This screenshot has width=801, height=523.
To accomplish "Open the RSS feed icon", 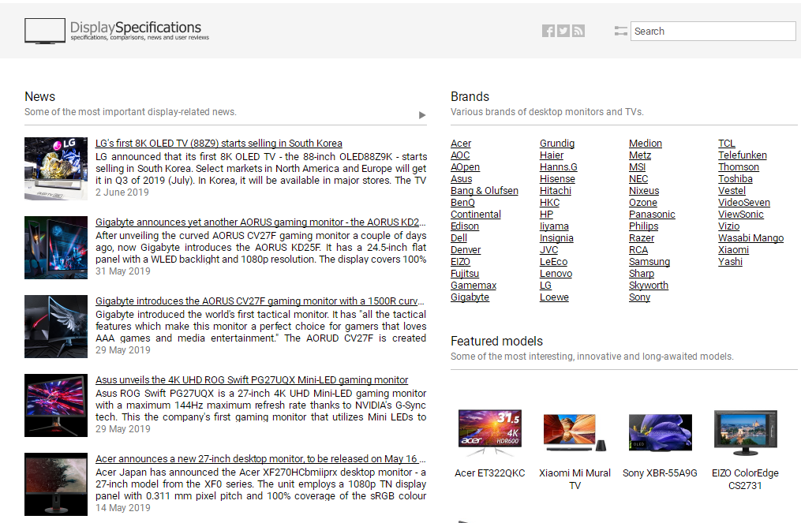I will 578,31.
